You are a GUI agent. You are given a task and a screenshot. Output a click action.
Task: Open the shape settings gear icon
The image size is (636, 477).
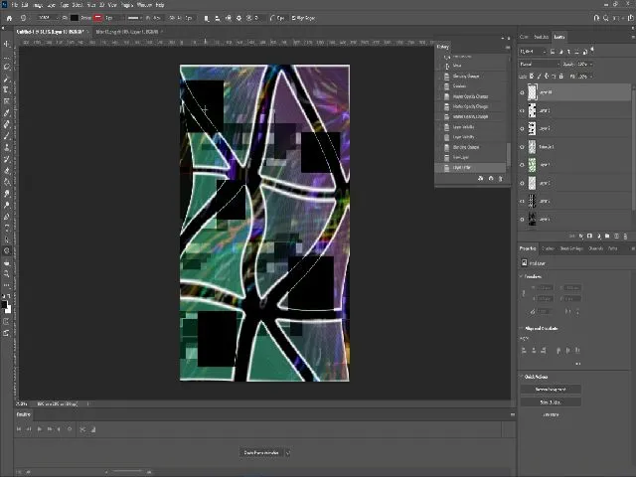(x=238, y=18)
